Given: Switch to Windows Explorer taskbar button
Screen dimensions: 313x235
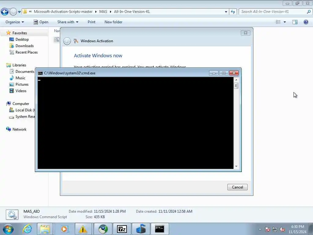Looking at the screenshot, I should (45, 229).
